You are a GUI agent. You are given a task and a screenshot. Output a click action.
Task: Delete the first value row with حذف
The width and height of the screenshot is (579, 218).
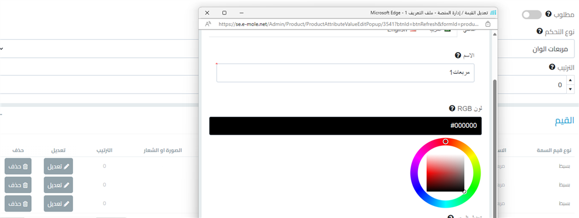point(18,167)
